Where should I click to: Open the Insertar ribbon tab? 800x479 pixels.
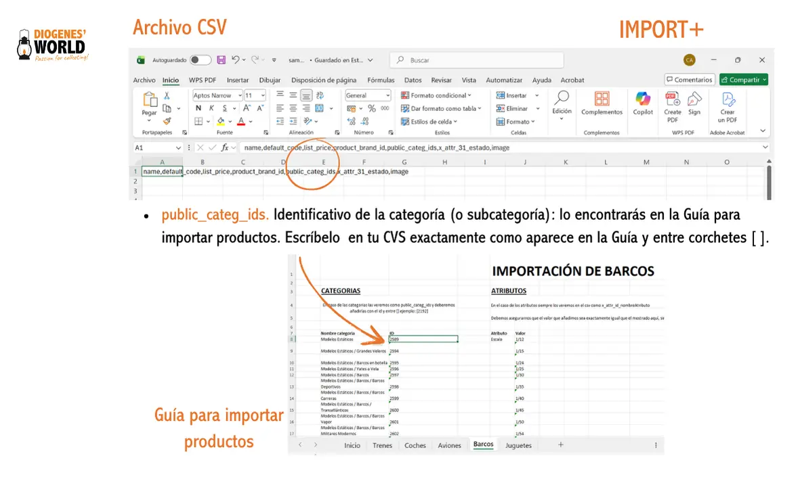(237, 80)
